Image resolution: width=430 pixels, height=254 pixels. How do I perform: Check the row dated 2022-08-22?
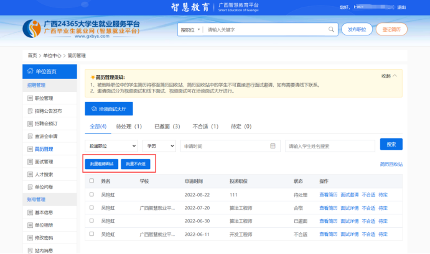(92, 195)
